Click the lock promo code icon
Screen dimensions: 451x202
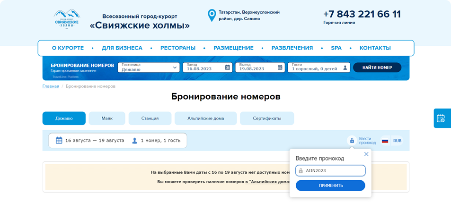pos(352,141)
